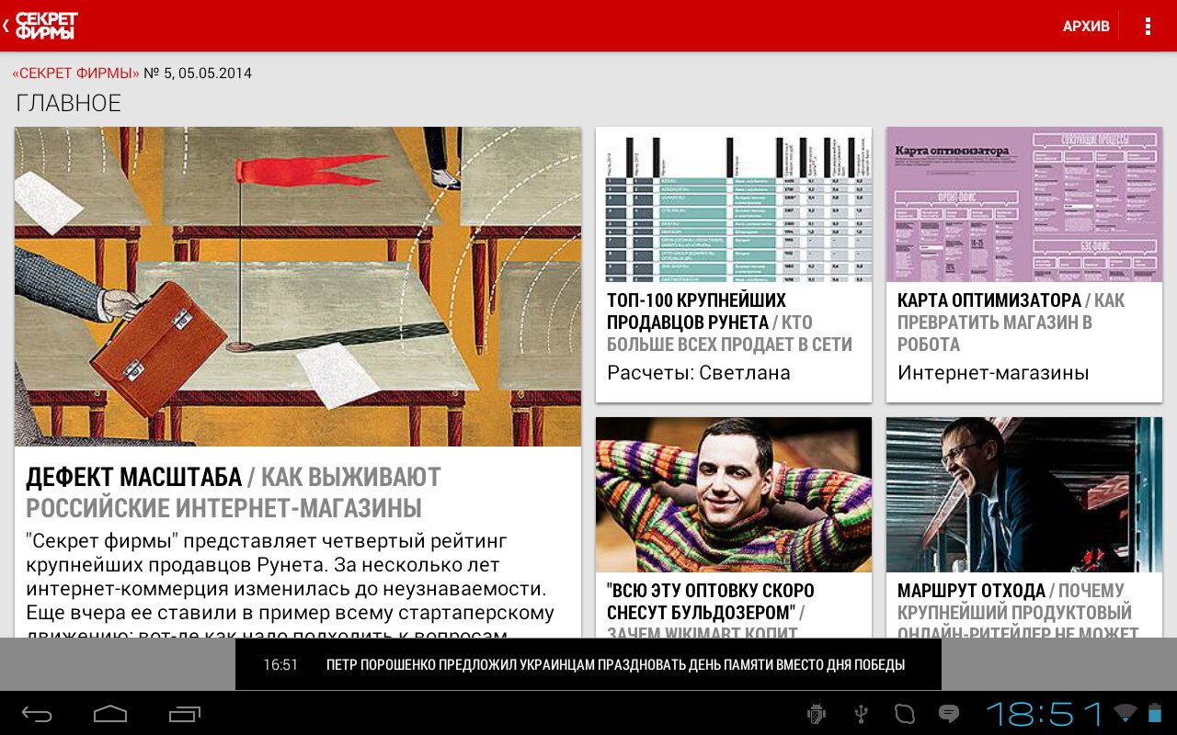Open the ТОП-100 крупнейших продавцов Рунета article
The width and height of the screenshot is (1177, 735).
pos(728,322)
